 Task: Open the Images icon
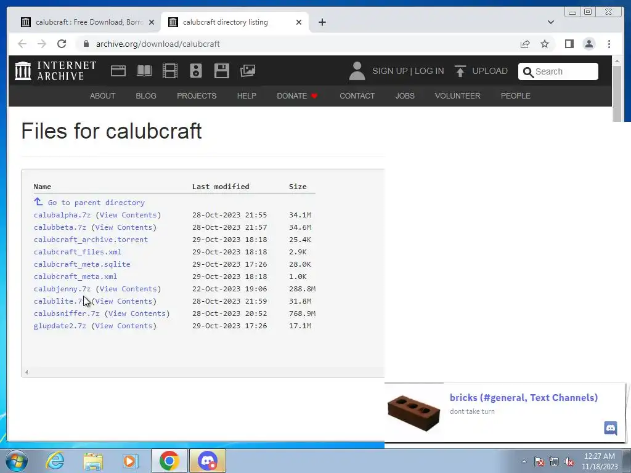[x=248, y=71]
